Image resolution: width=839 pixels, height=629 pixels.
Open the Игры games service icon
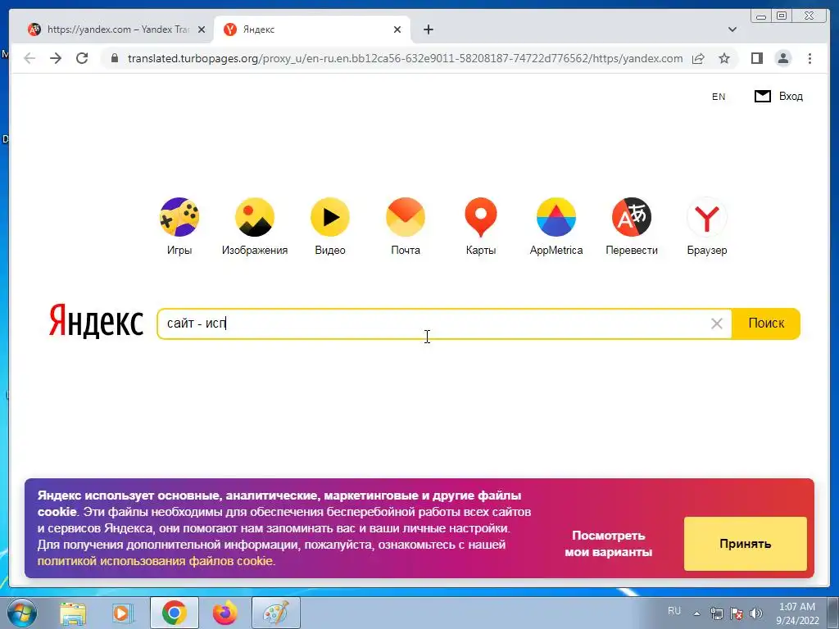[x=179, y=217]
